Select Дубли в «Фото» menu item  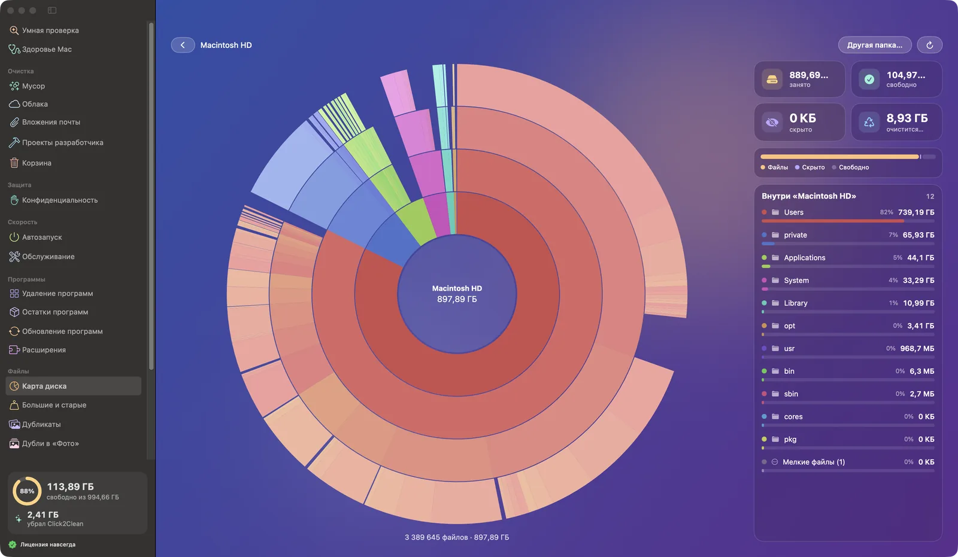pos(73,443)
